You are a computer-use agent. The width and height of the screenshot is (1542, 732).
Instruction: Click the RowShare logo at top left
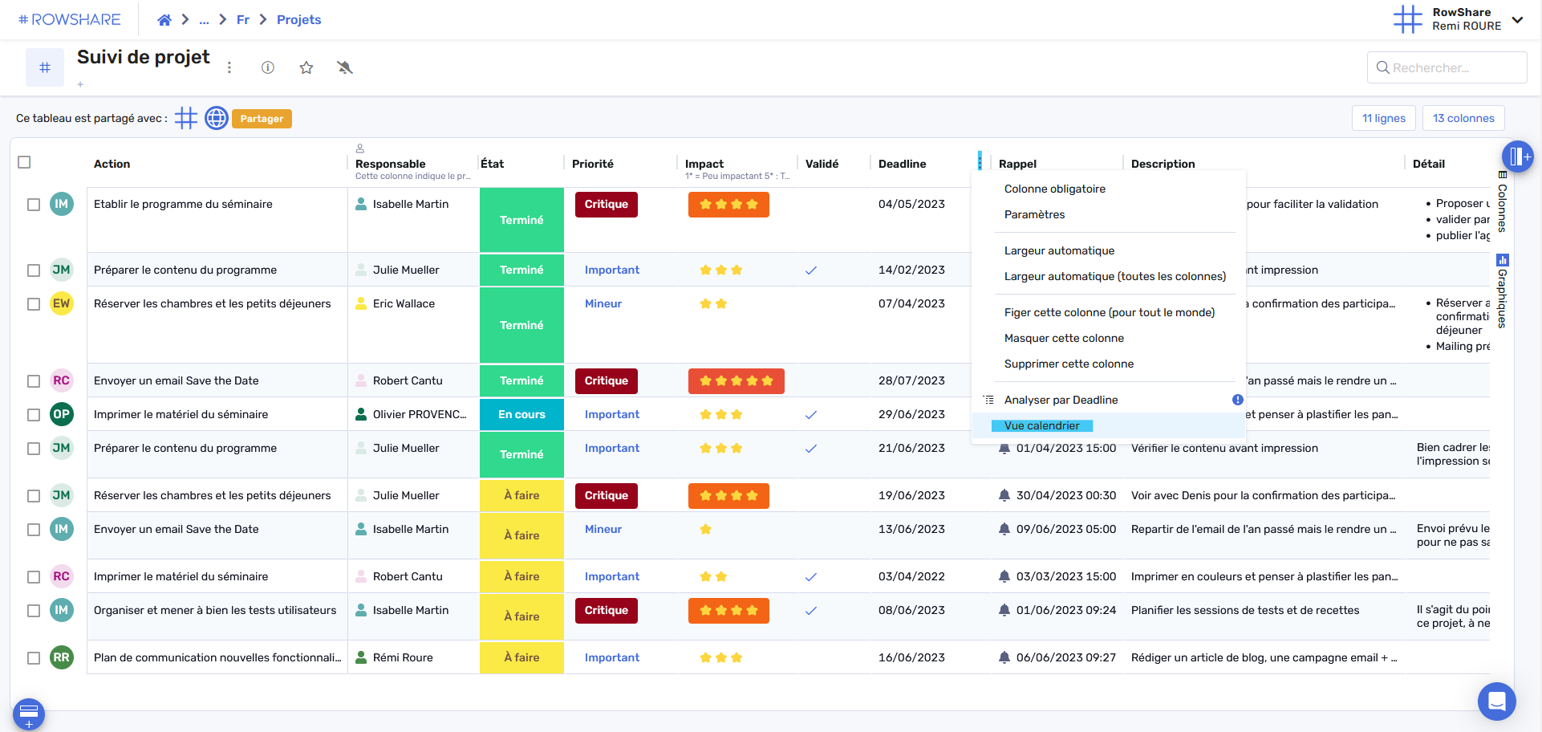pos(69,19)
